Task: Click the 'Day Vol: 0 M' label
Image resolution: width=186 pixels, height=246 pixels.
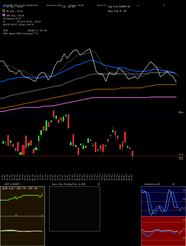Action: pos(117,11)
